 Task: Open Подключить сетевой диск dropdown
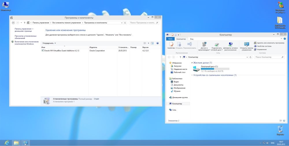point(217,50)
